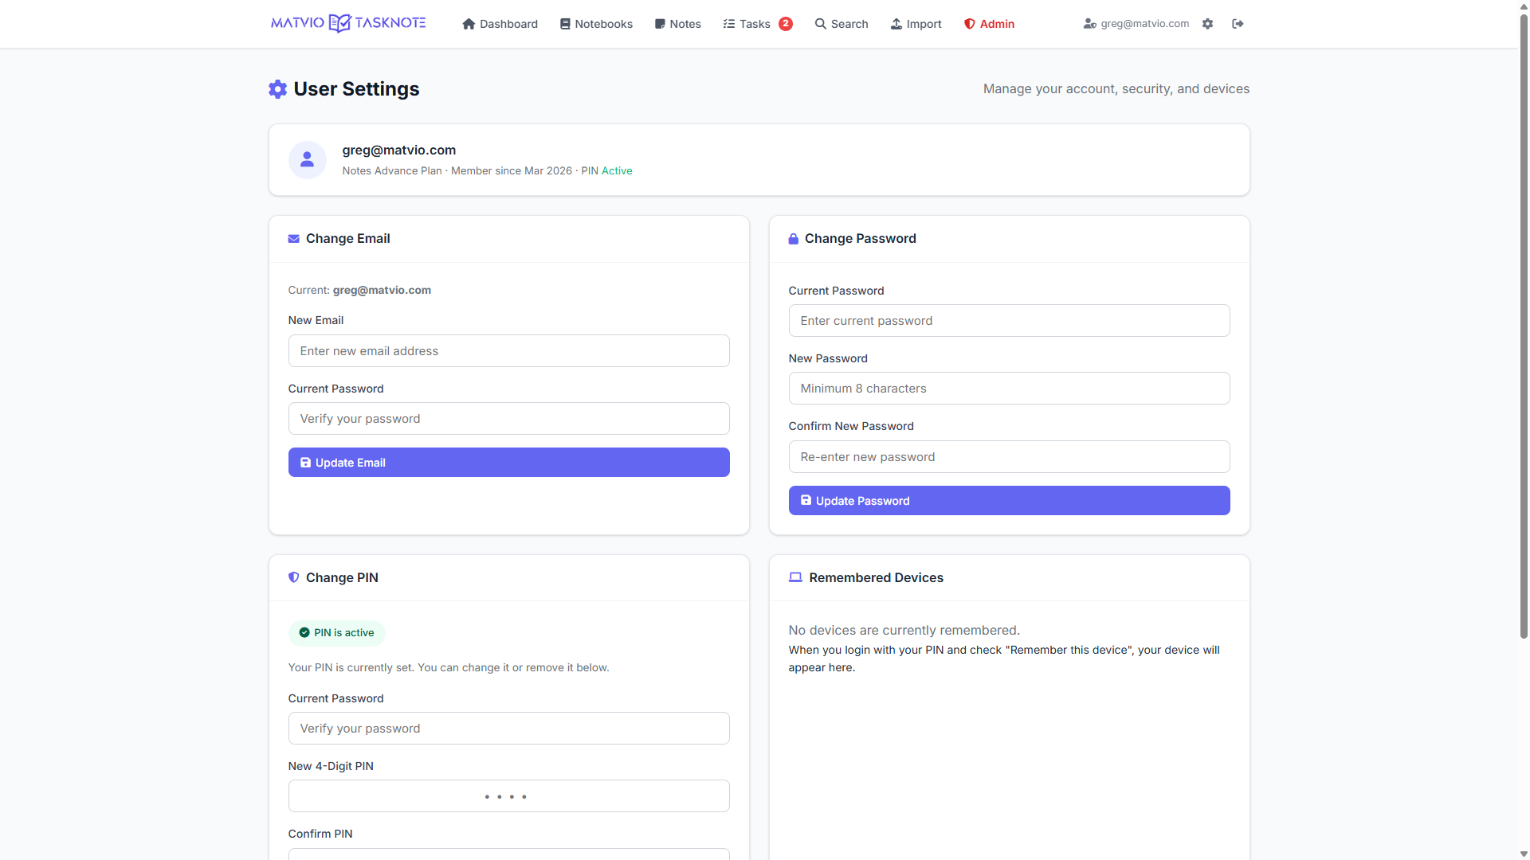The height and width of the screenshot is (860, 1530).
Task: Click the user avatar profile icon
Action: pos(307,160)
